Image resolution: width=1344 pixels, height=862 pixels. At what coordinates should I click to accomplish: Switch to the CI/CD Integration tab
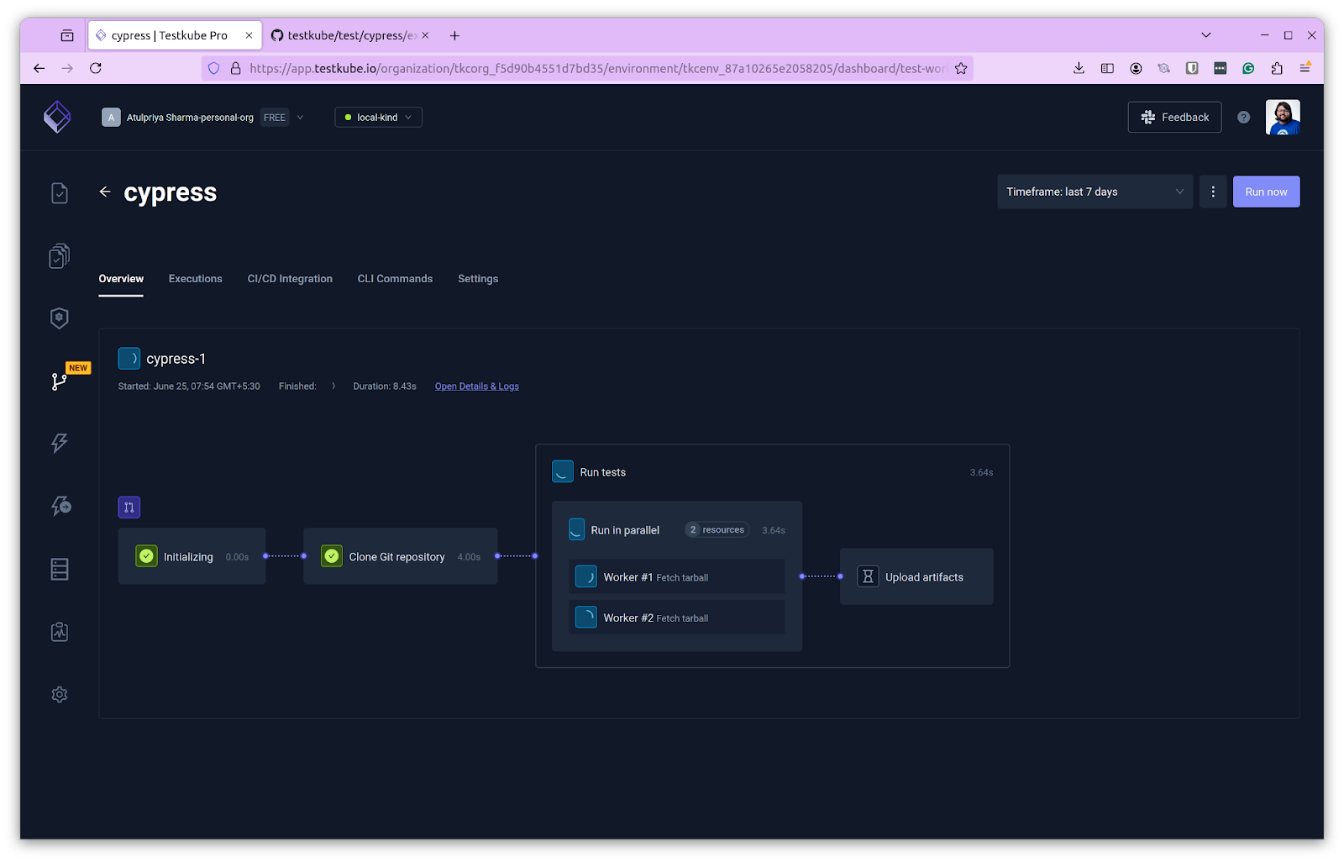(x=290, y=279)
